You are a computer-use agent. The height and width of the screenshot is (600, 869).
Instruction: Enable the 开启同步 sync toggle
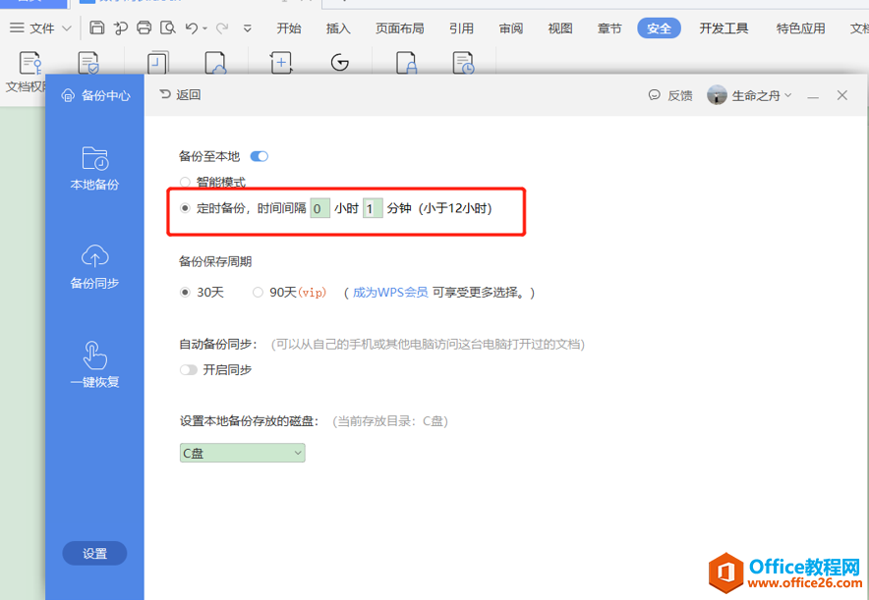188,370
